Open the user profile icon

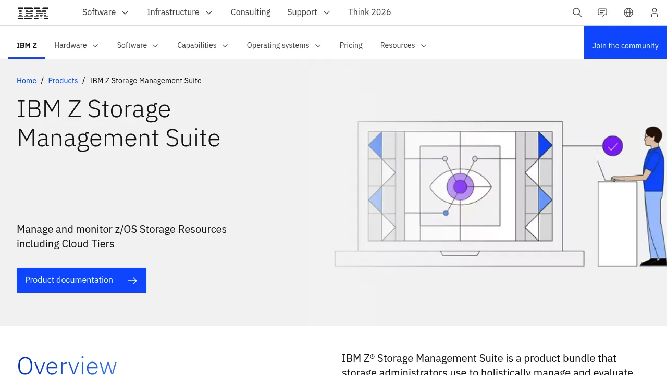click(x=654, y=12)
